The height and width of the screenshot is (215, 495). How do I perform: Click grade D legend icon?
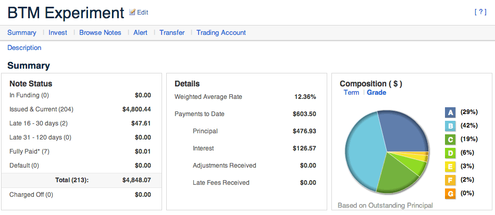point(451,153)
